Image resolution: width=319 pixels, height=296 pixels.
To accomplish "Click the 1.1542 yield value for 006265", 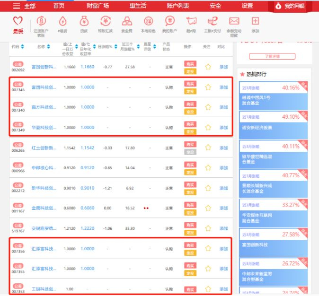I will (88, 148).
